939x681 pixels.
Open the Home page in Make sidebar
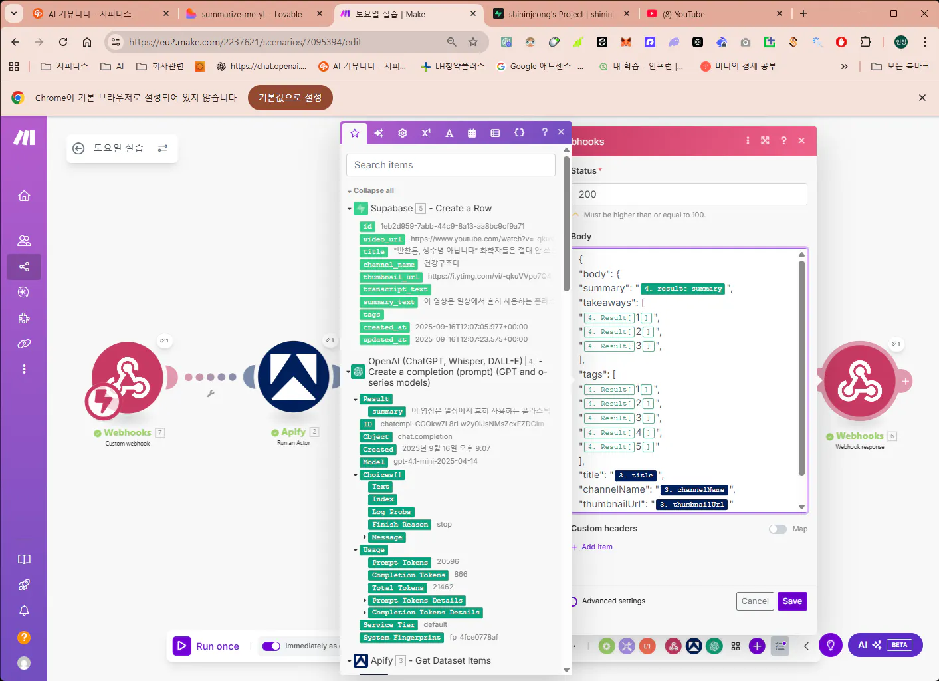click(24, 196)
